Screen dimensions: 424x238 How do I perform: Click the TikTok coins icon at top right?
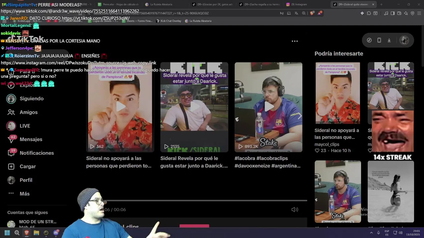click(x=369, y=40)
